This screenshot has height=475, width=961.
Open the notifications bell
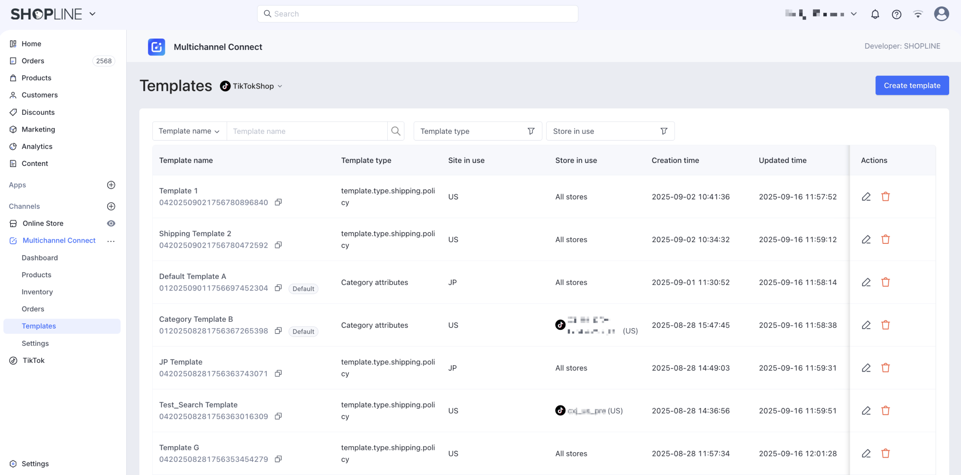click(x=875, y=14)
